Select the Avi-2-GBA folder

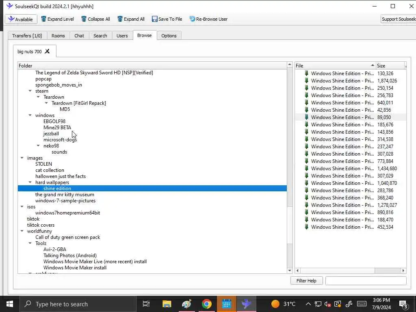[55, 249]
